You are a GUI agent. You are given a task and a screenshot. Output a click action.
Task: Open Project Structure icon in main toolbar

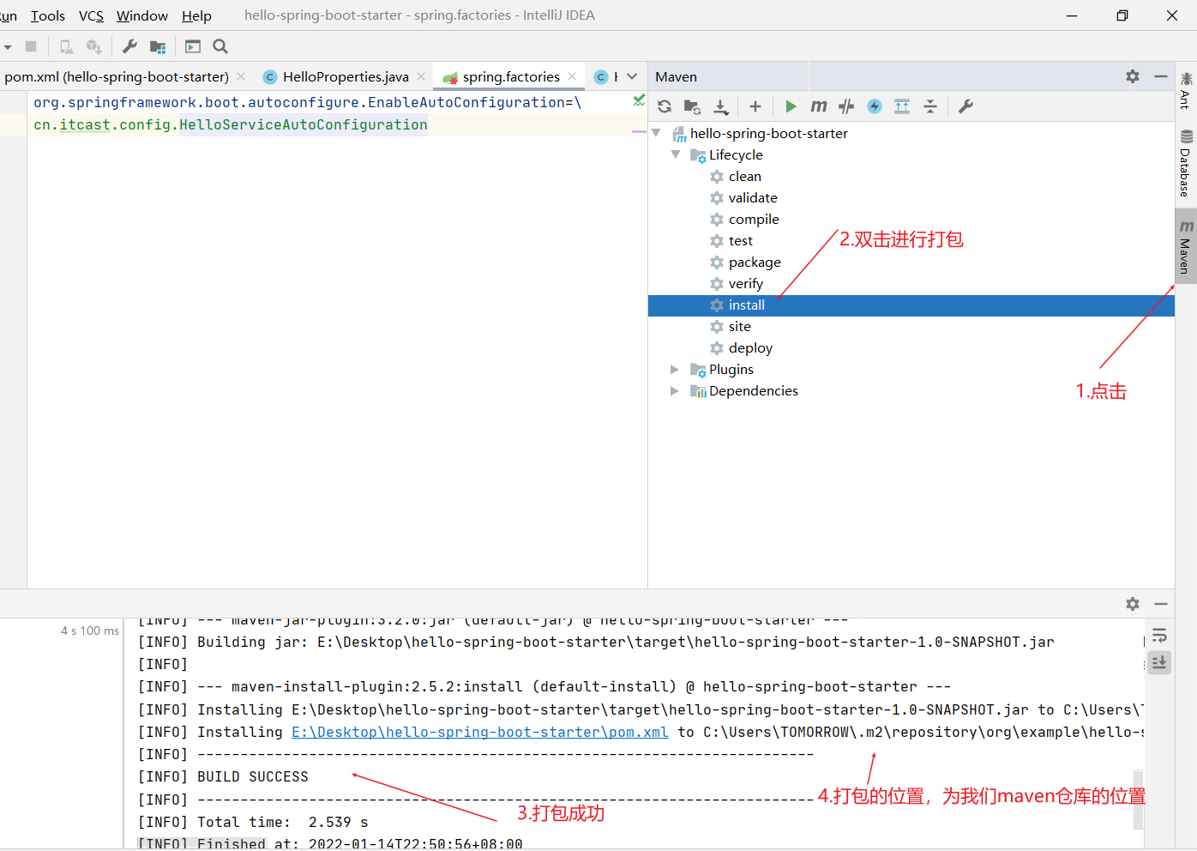click(x=158, y=46)
